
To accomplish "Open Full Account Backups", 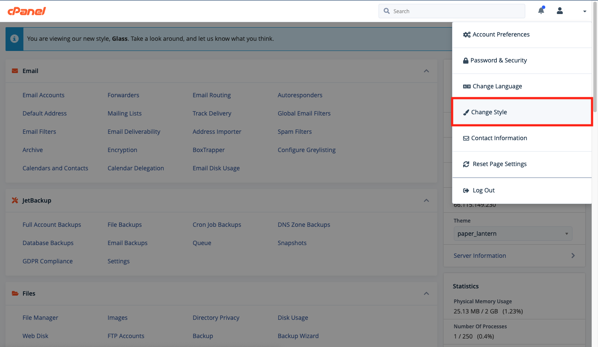I will (52, 225).
